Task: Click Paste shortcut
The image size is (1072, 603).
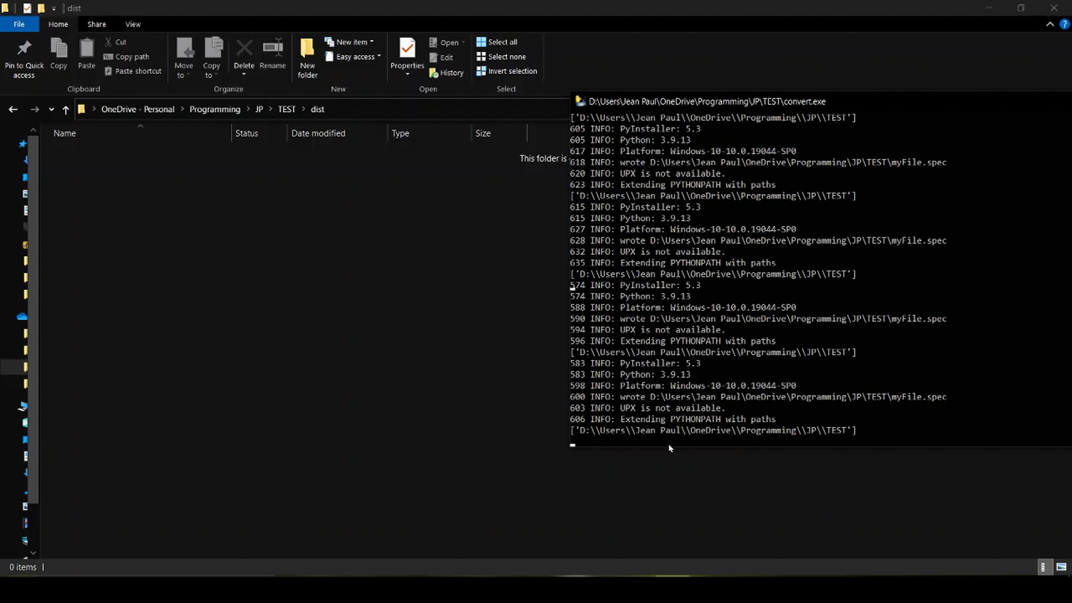Action: click(x=133, y=71)
